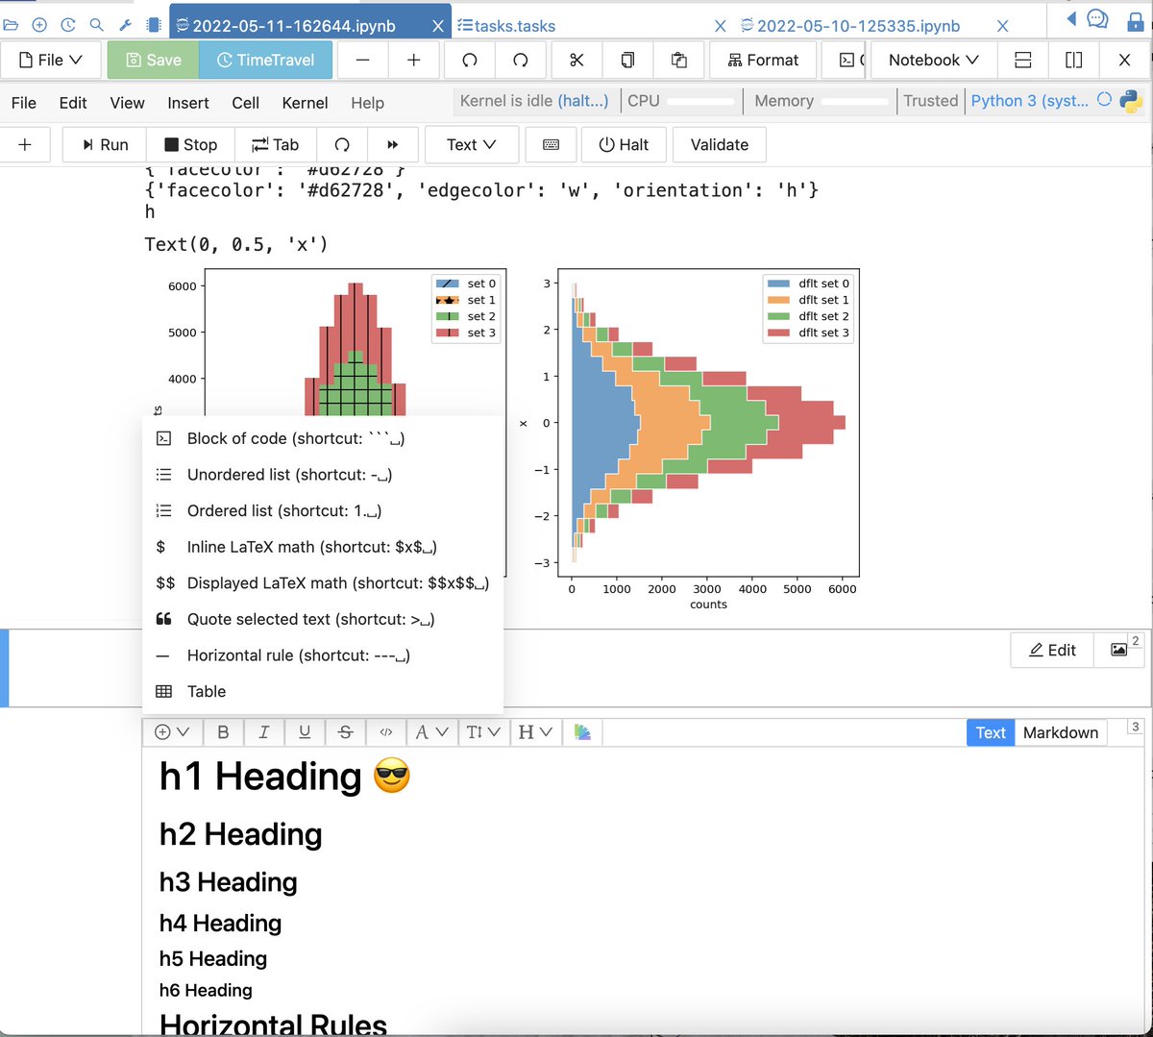Toggle strikethrough formatting
The image size is (1153, 1037).
[x=346, y=732]
